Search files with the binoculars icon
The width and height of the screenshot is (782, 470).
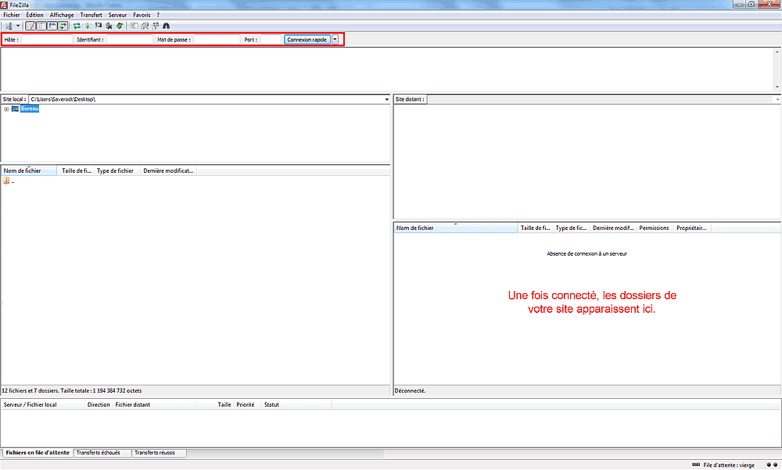[166, 26]
